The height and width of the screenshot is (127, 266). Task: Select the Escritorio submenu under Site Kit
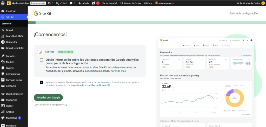(x=6, y=24)
